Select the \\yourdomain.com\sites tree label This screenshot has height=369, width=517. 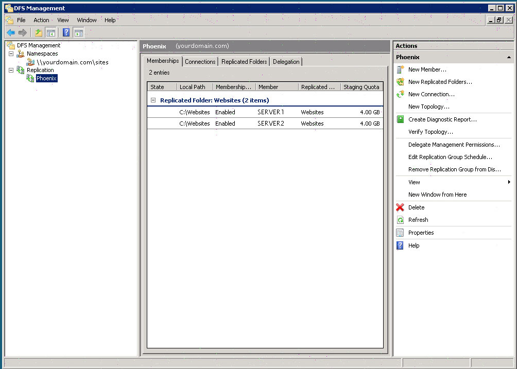73,62
